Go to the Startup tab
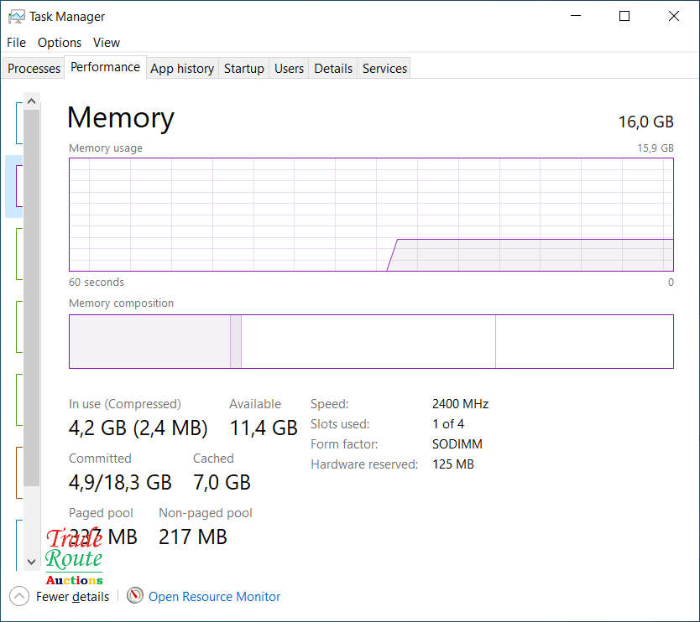 point(244,69)
